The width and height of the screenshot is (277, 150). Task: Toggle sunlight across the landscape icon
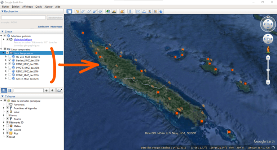pyautogui.click(x=114, y=12)
